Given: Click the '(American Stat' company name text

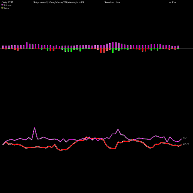Looking at the screenshot, I should pos(112,2).
